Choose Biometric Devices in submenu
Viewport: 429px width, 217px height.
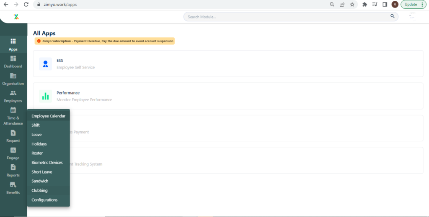[x=49, y=162]
